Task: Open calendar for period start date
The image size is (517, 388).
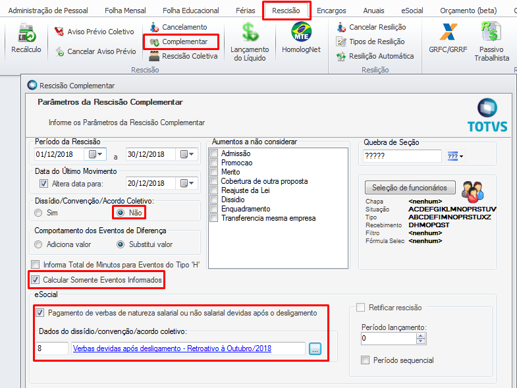Action: 96,154
